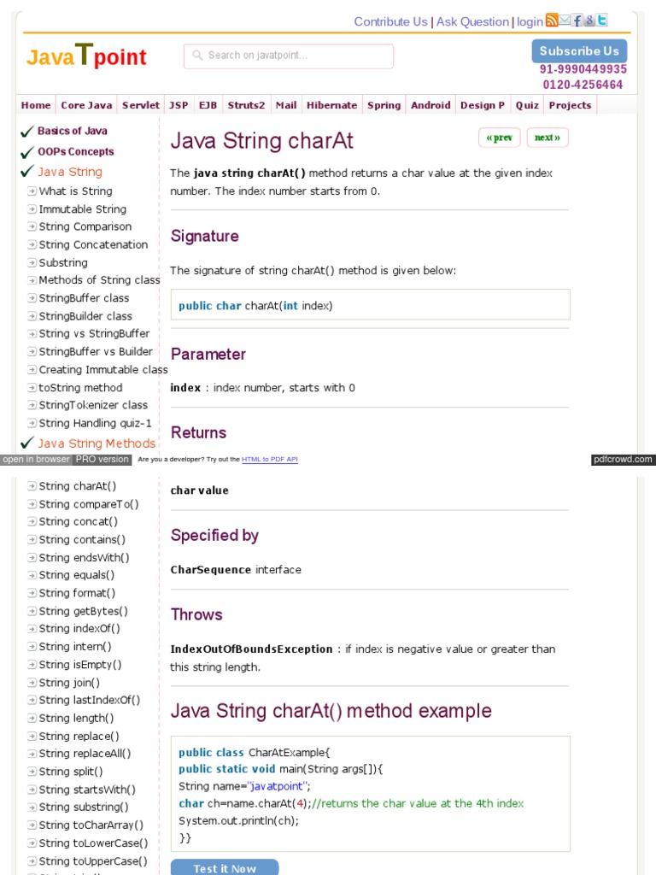
Task: Open the Twitter icon link
Action: point(602,21)
